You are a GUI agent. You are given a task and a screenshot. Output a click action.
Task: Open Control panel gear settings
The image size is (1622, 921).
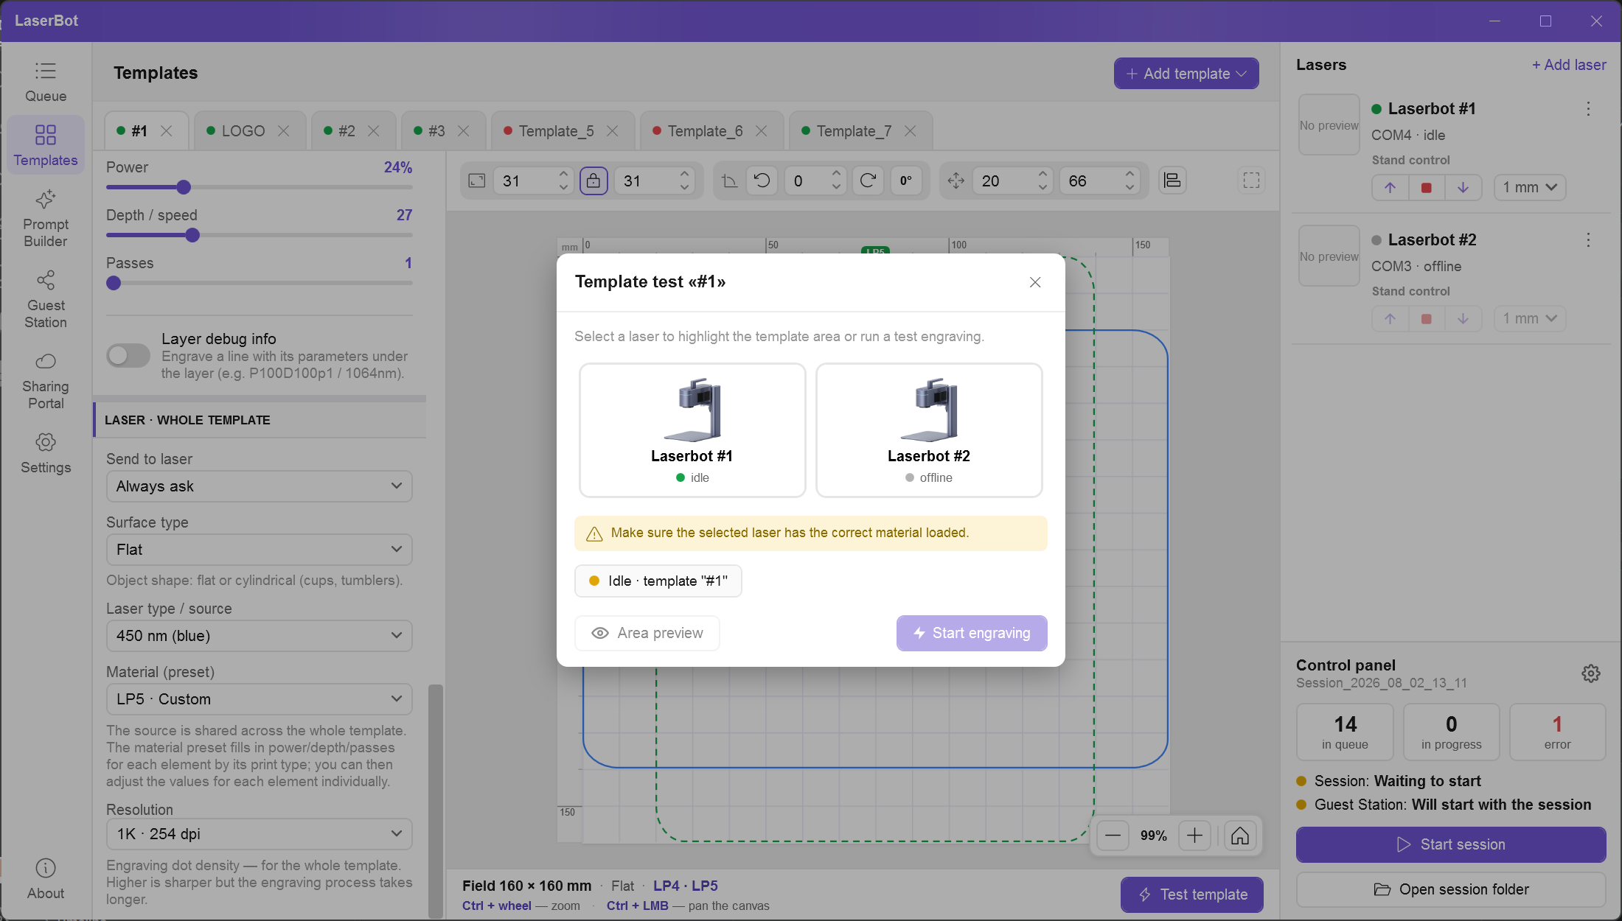pos(1591,673)
